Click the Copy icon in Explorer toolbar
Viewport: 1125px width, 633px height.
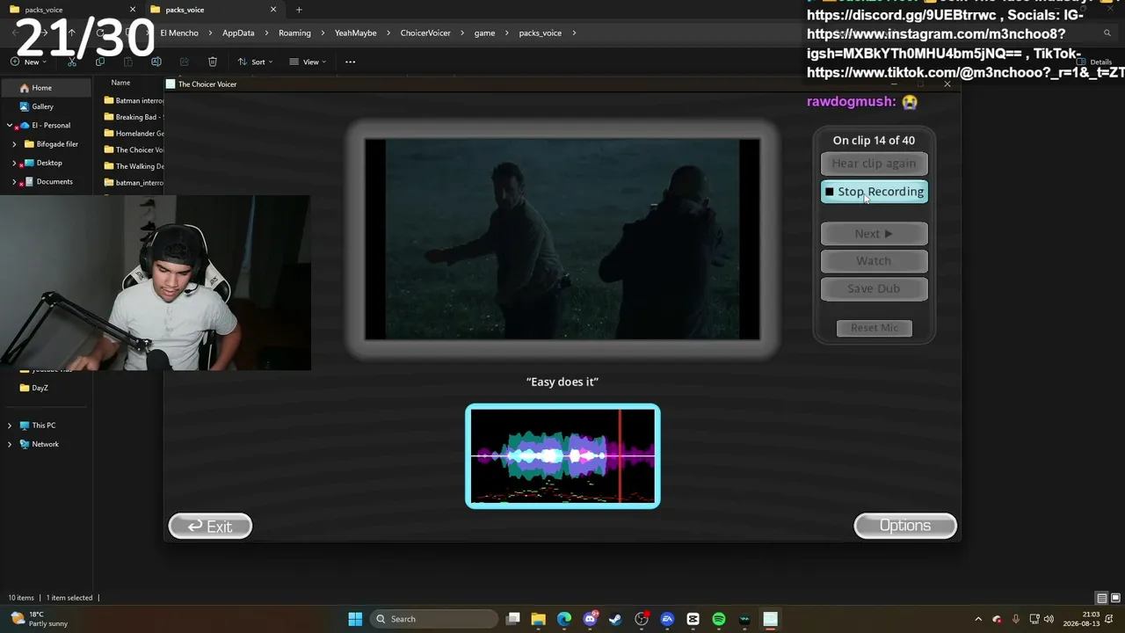100,62
